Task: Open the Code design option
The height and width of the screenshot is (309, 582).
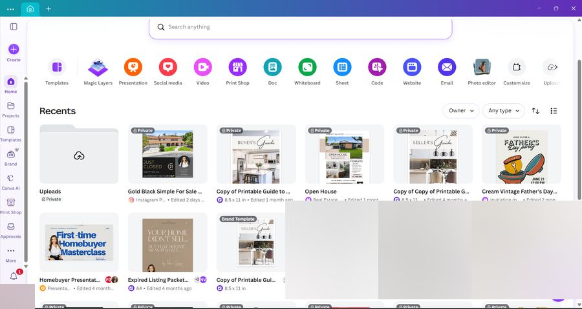Action: (x=377, y=67)
